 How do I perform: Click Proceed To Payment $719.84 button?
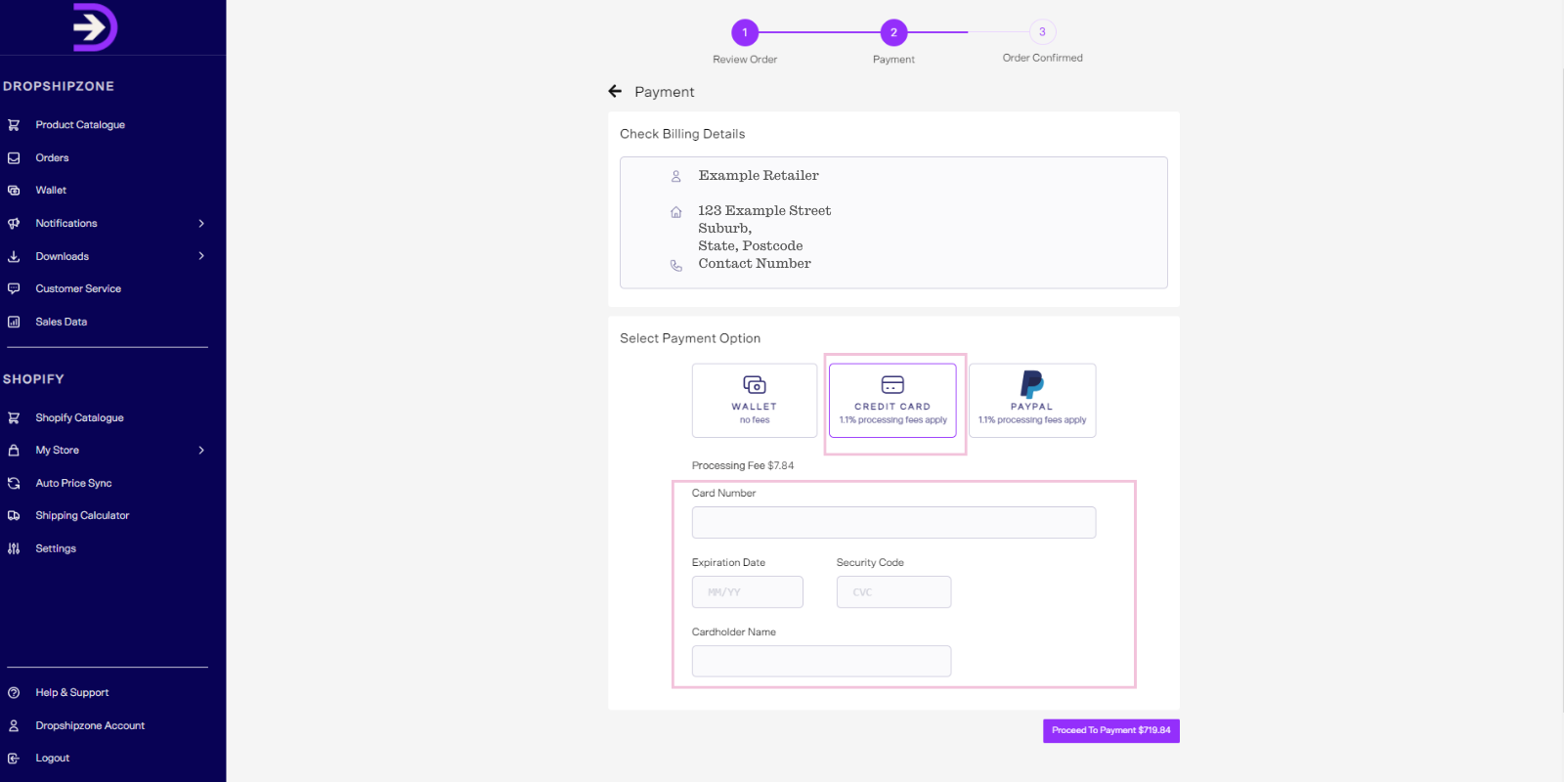click(1111, 731)
